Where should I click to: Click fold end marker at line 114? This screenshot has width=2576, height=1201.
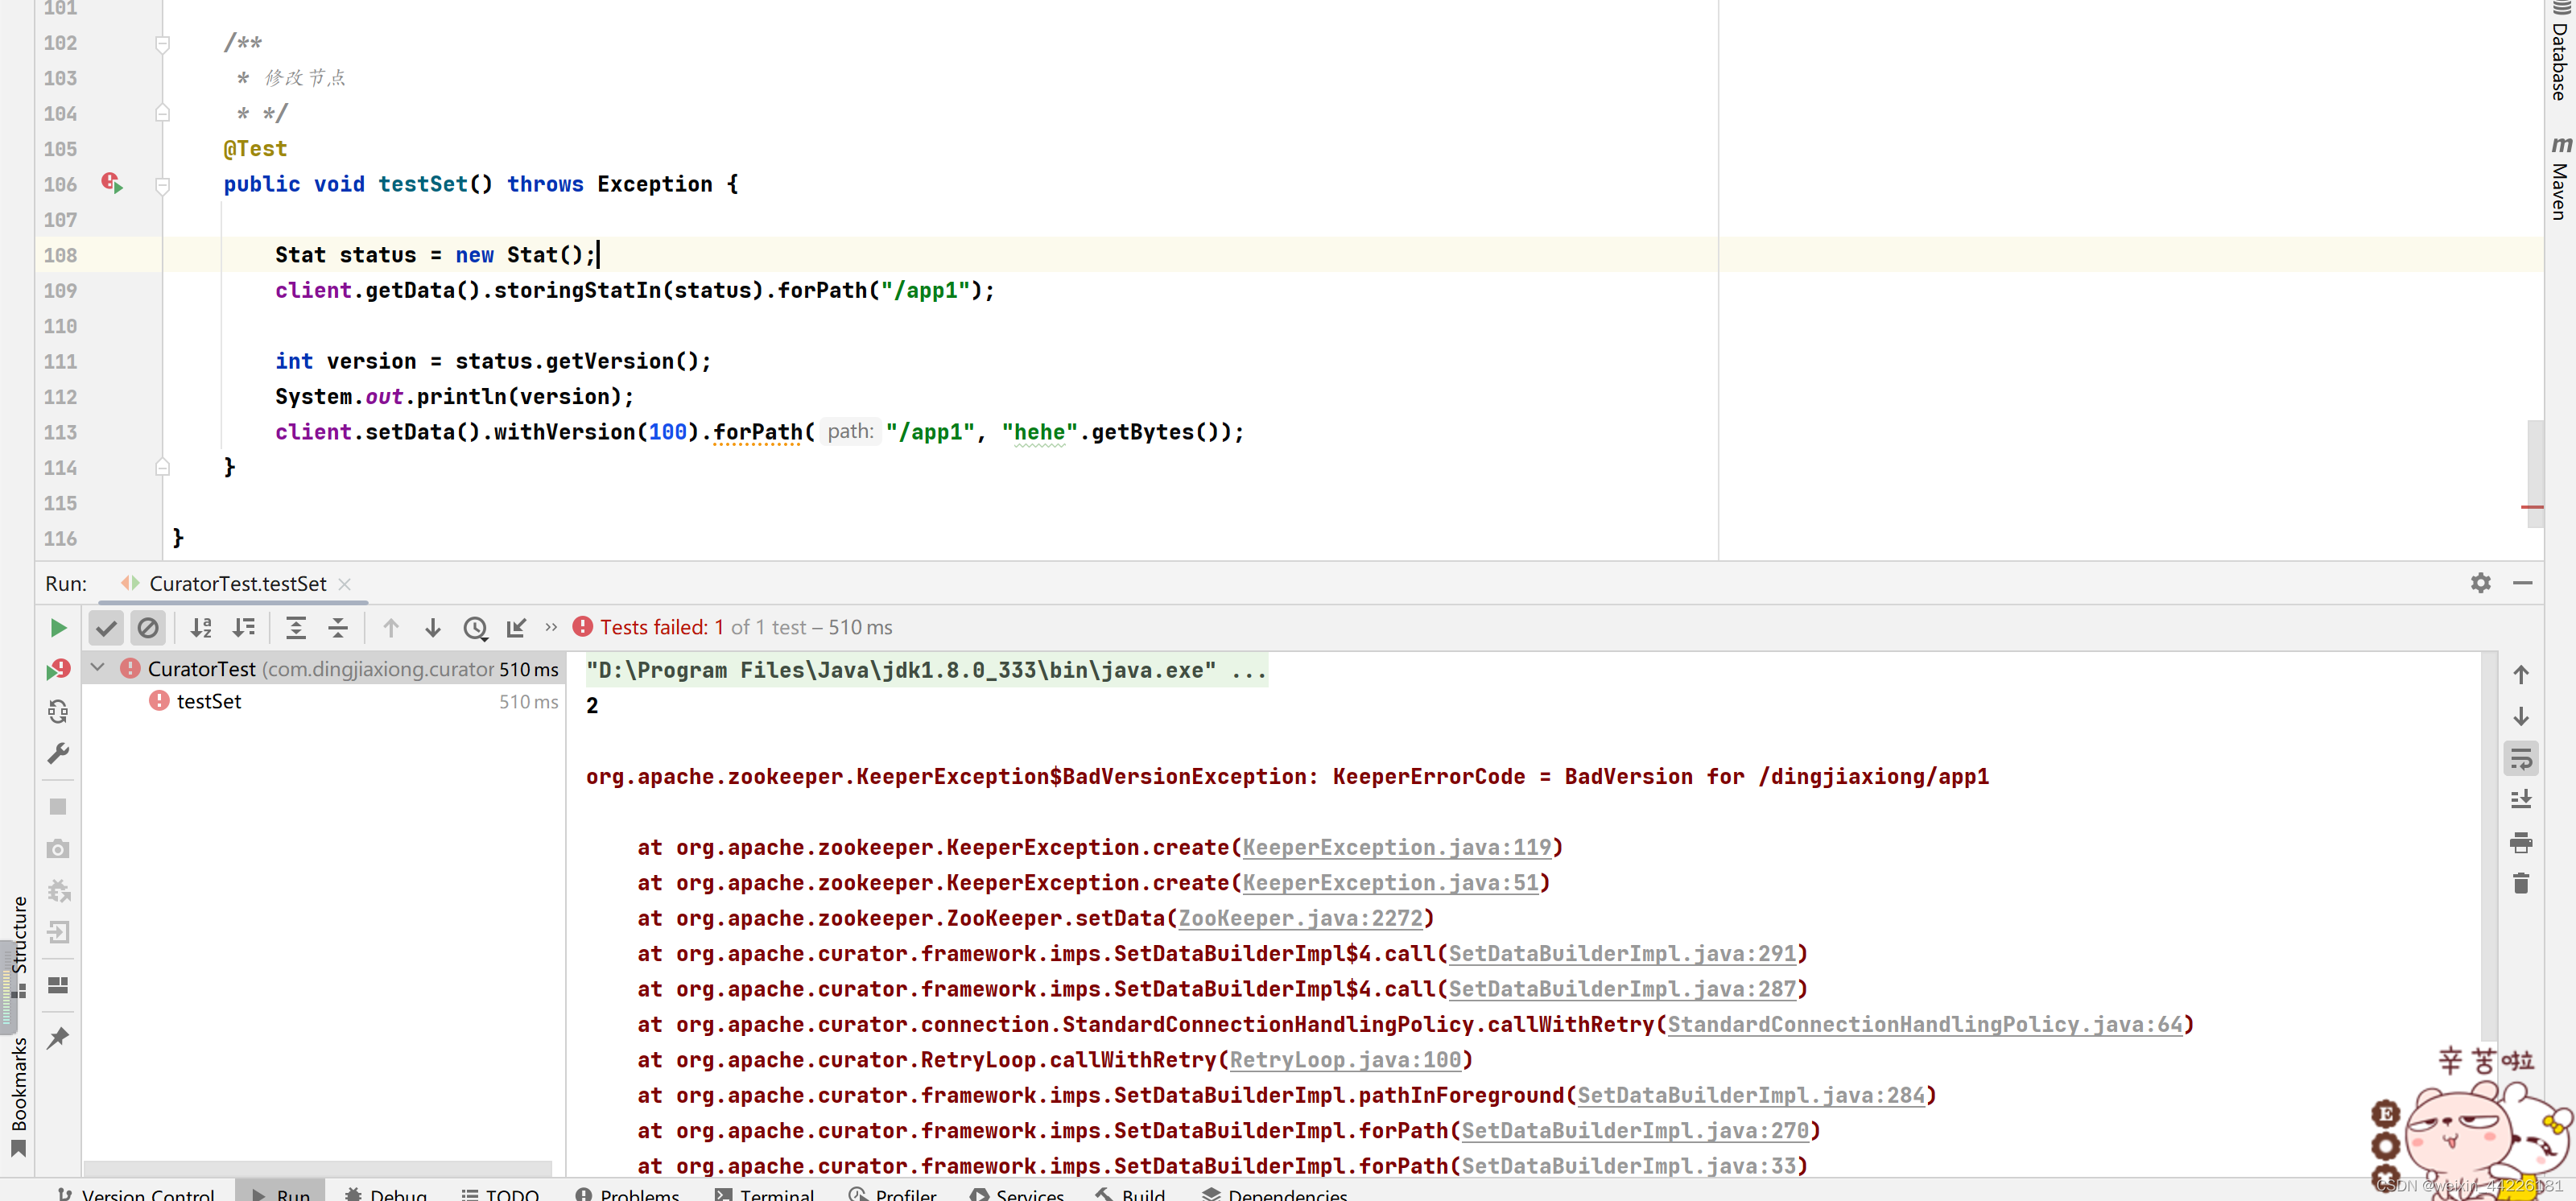click(162, 467)
